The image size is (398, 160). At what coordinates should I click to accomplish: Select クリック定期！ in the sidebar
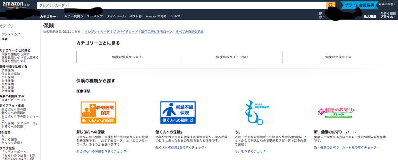pos(12,143)
